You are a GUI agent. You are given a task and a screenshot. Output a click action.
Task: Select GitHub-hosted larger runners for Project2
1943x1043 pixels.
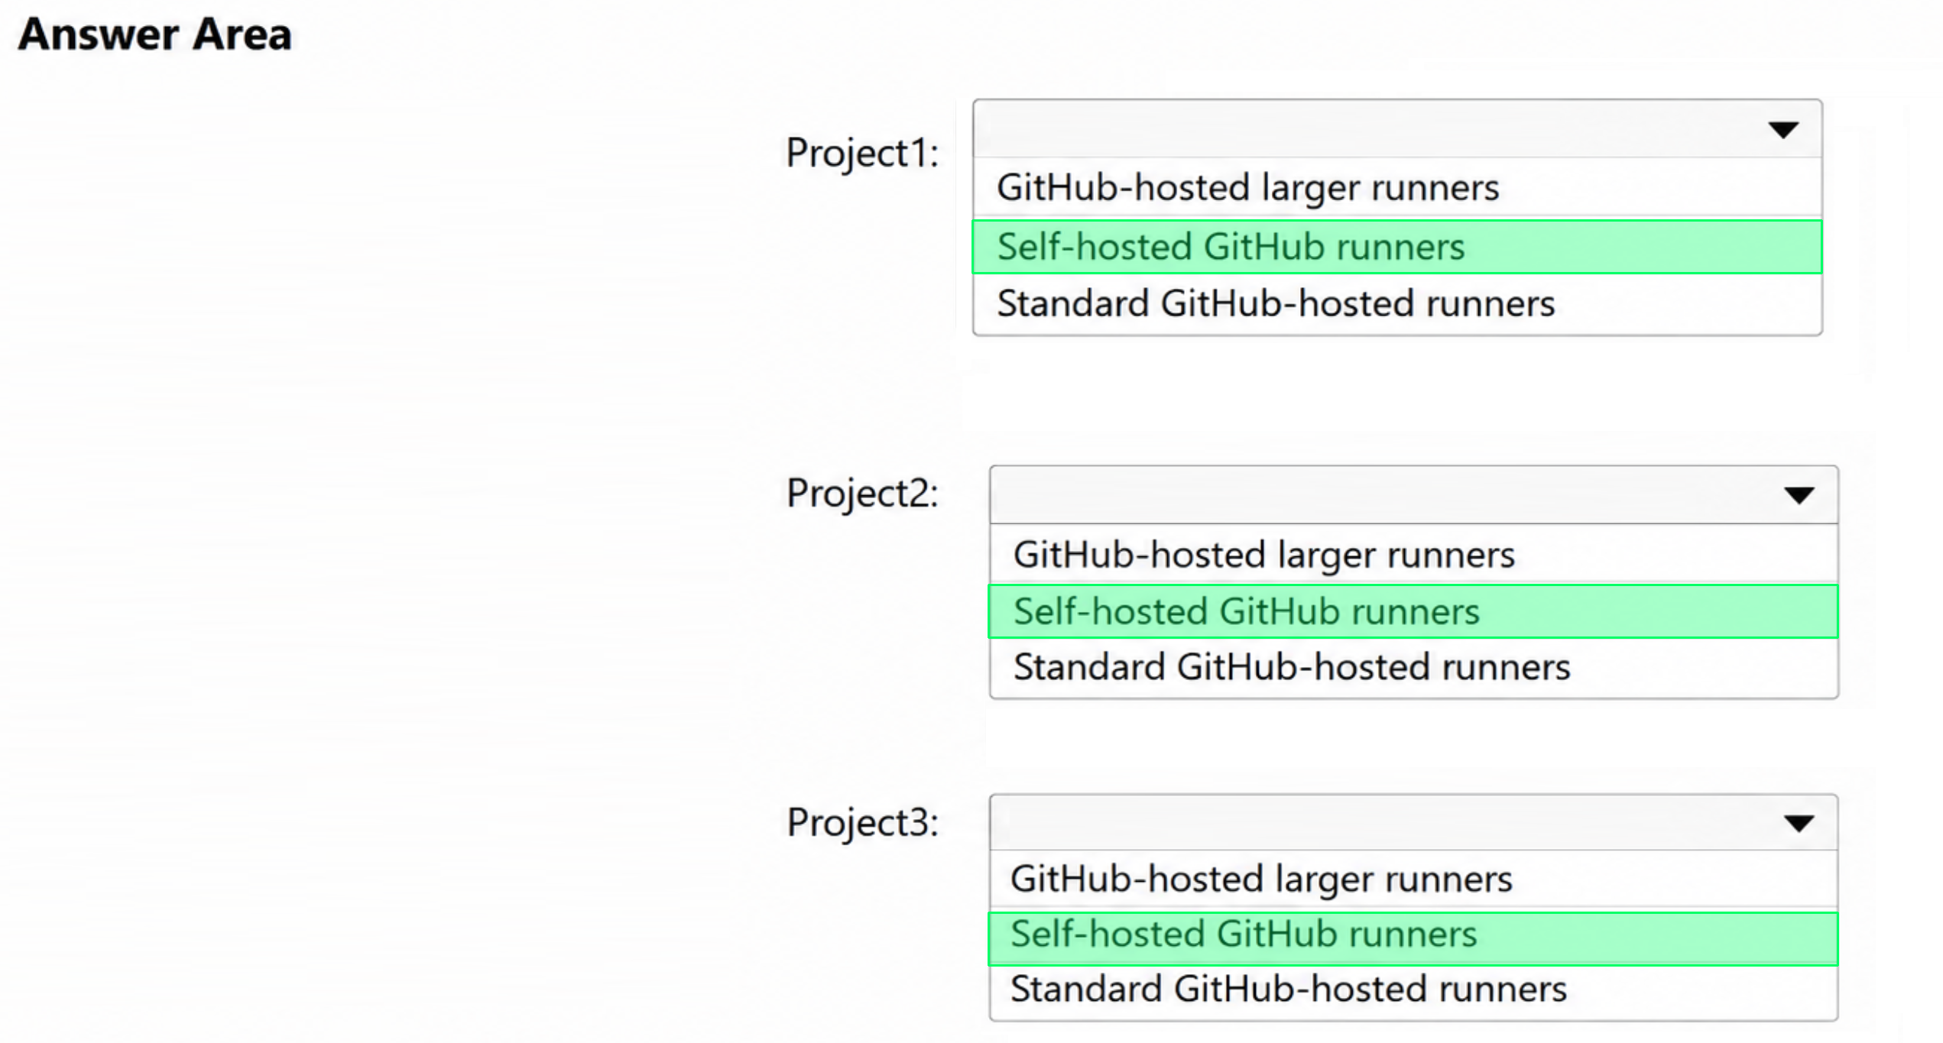click(1414, 555)
